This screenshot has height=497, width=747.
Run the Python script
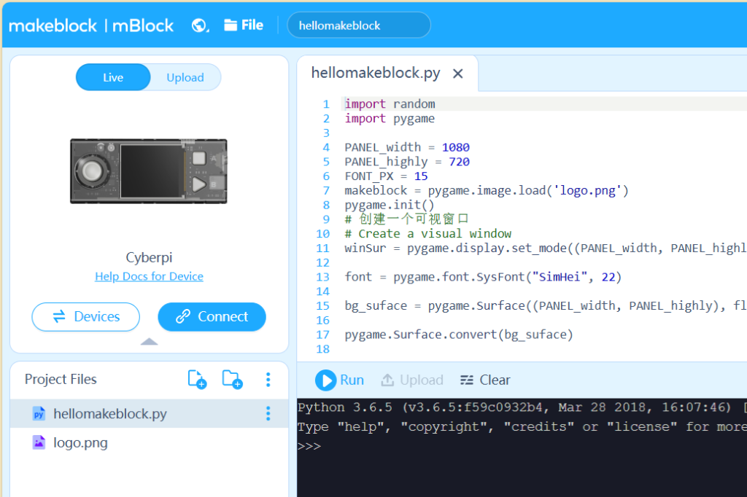pos(340,380)
